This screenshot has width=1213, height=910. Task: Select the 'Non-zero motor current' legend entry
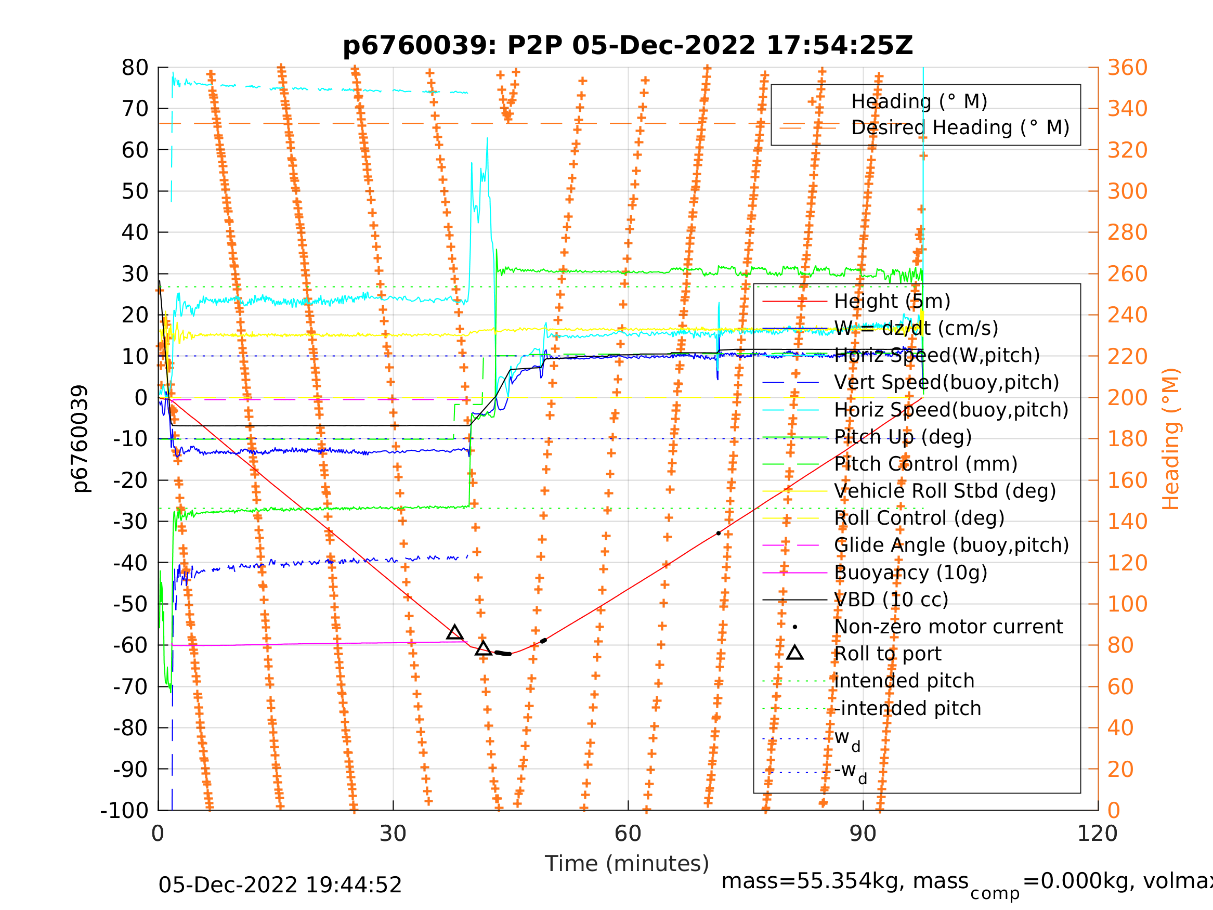[x=948, y=627]
